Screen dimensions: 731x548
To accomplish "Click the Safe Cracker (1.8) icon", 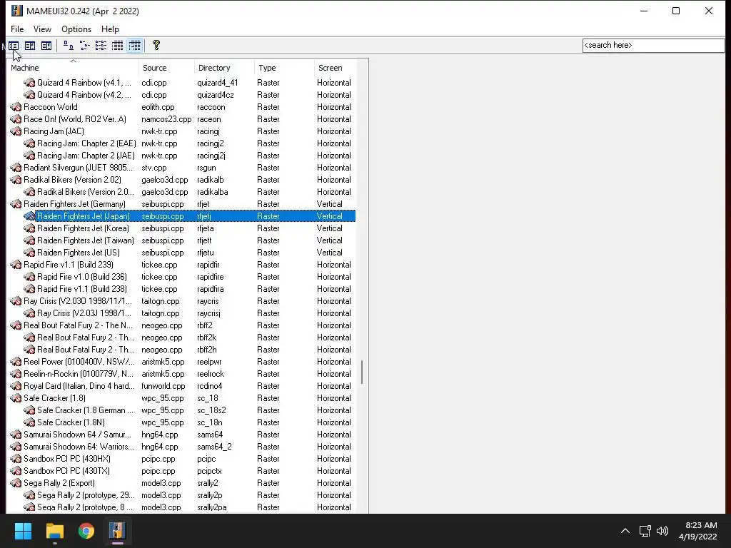I will (16, 398).
